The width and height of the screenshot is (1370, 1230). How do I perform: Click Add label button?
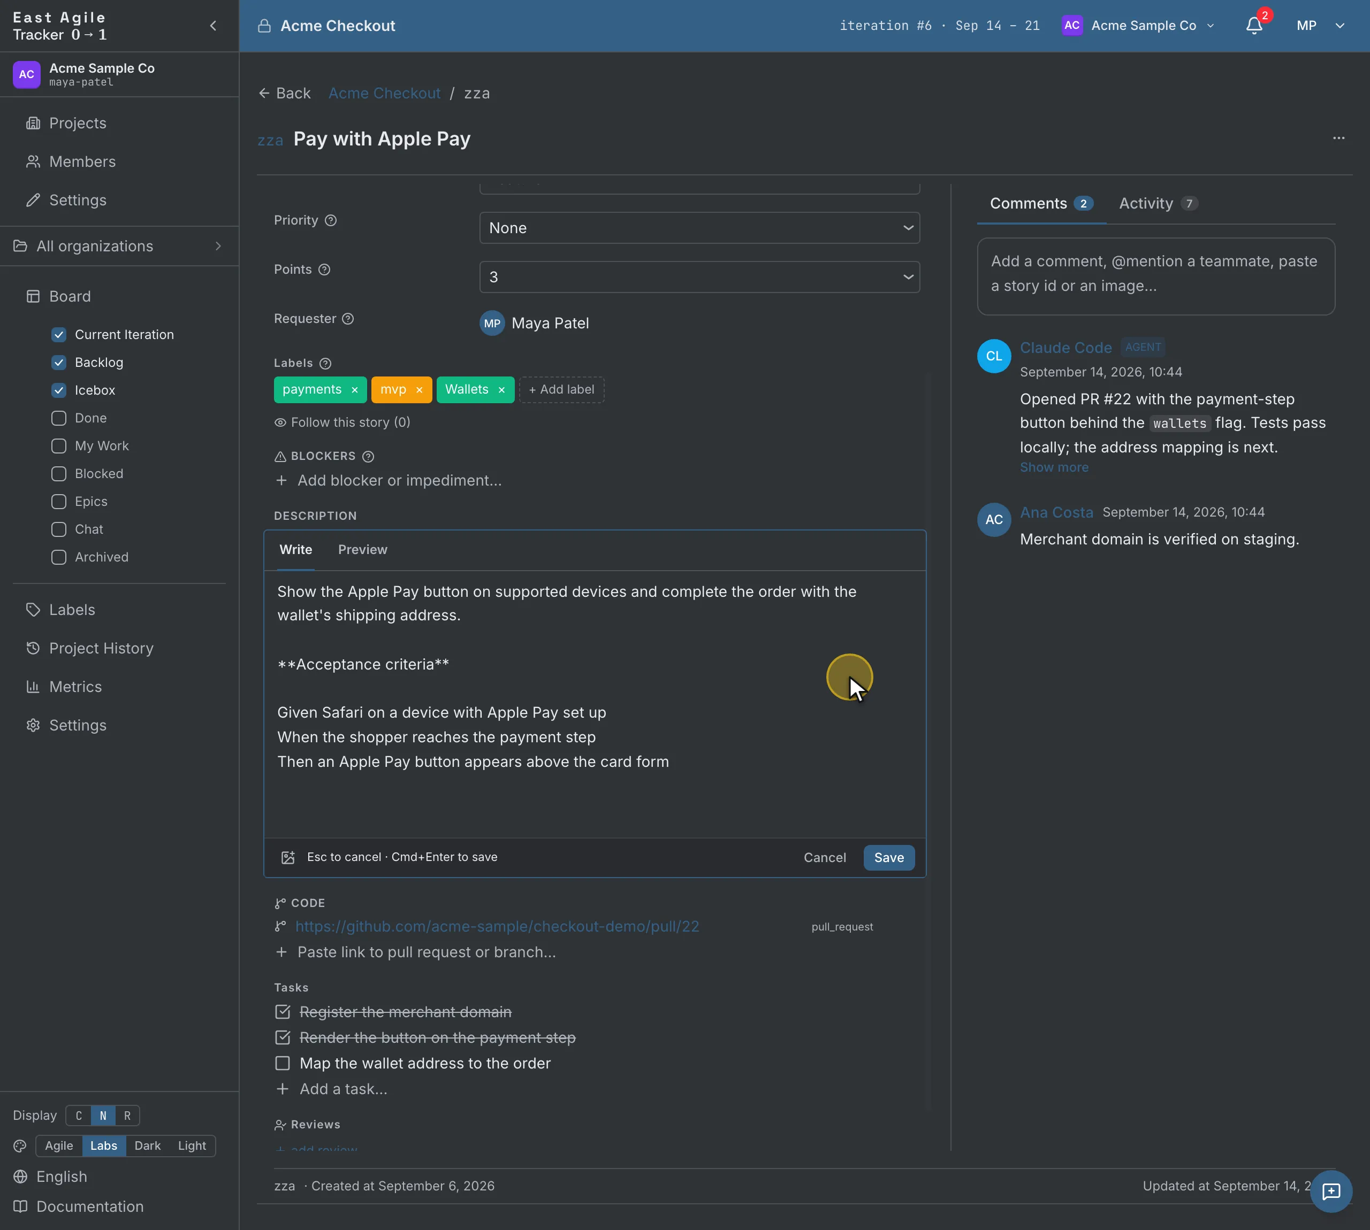(x=561, y=390)
